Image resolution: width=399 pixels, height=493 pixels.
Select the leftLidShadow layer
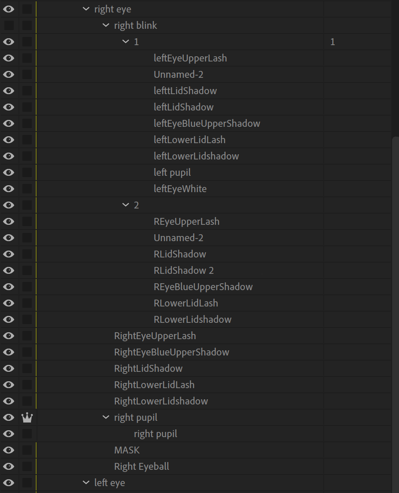pos(183,107)
